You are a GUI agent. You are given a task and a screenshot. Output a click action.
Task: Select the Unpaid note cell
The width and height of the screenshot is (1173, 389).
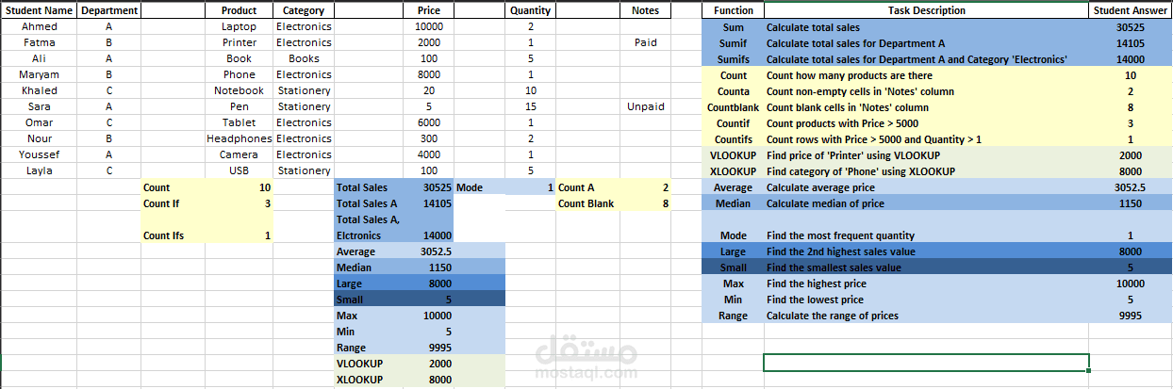click(645, 106)
